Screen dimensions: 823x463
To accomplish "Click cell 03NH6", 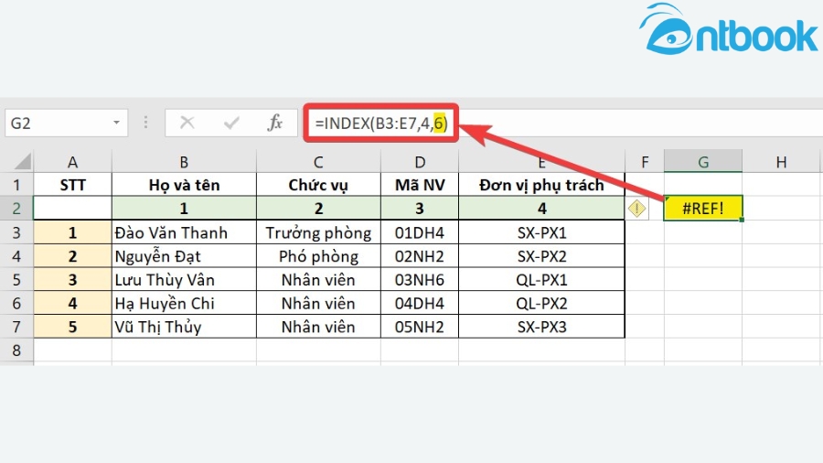I will [420, 279].
